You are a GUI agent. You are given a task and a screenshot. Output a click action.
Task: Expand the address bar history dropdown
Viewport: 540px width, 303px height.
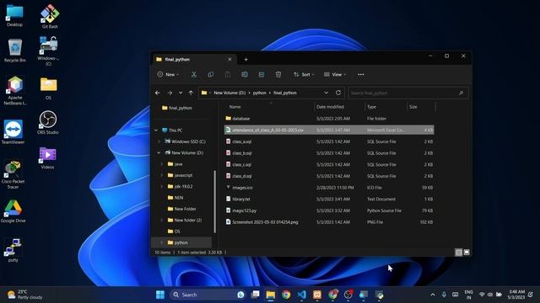(x=327, y=93)
